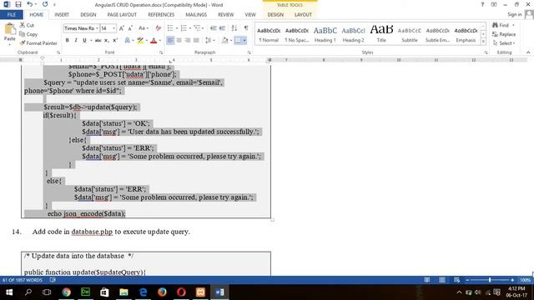The image size is (534, 300).
Task: Toggle superscript formatting
Action: 115,41
